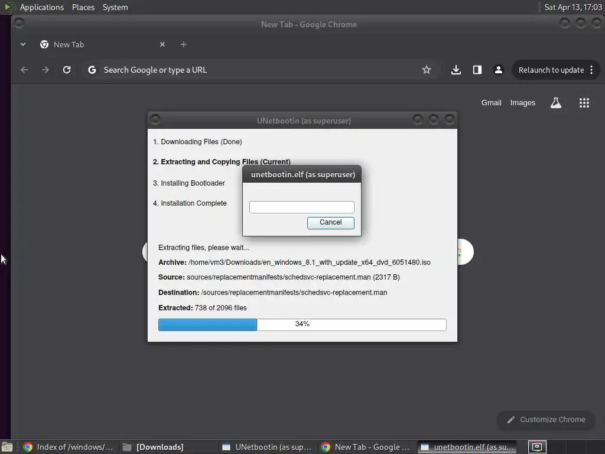This screenshot has height=454, width=605.
Task: Expand the tab search chevron
Action: click(x=23, y=44)
